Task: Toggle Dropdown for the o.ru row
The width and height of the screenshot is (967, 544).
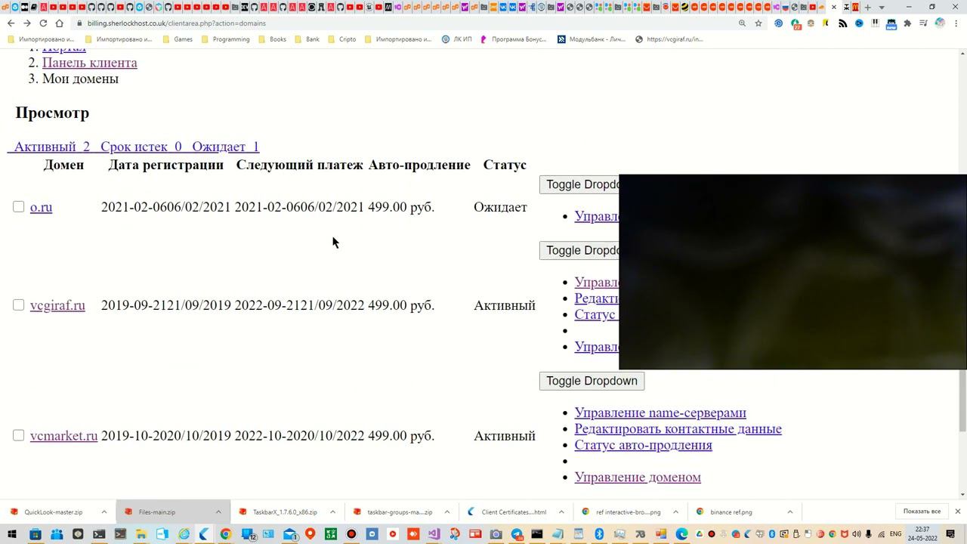Action: 579,184
